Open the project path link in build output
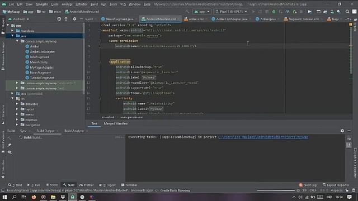Image resolution: width=358 pixels, height=201 pixels. [x=263, y=137]
